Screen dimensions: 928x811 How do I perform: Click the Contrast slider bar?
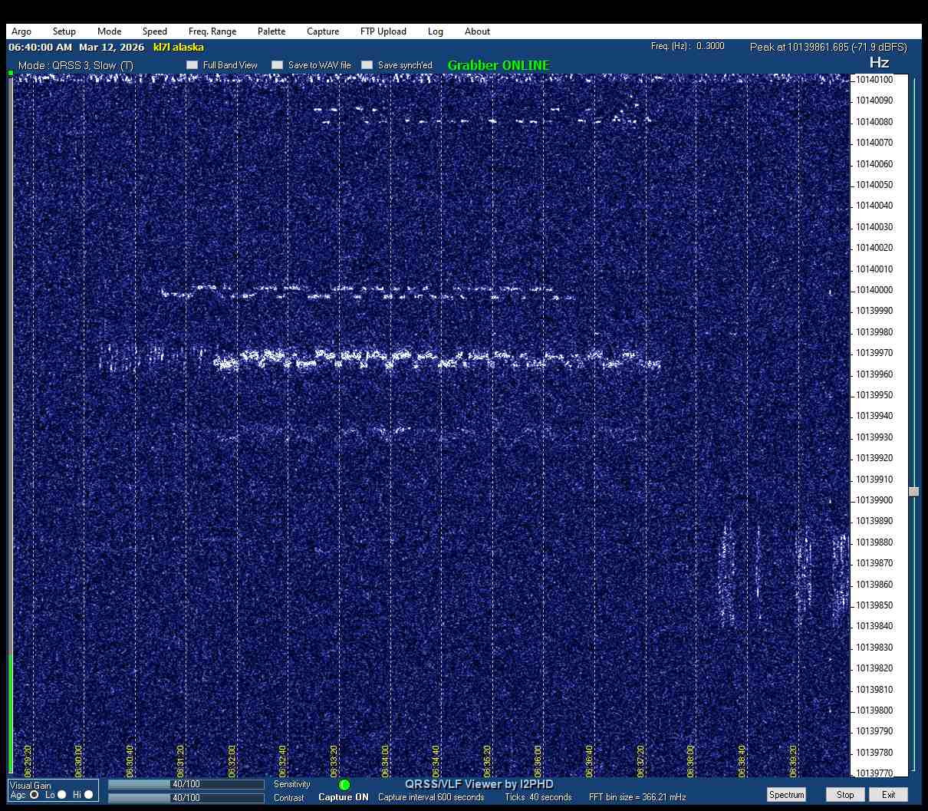click(x=186, y=798)
